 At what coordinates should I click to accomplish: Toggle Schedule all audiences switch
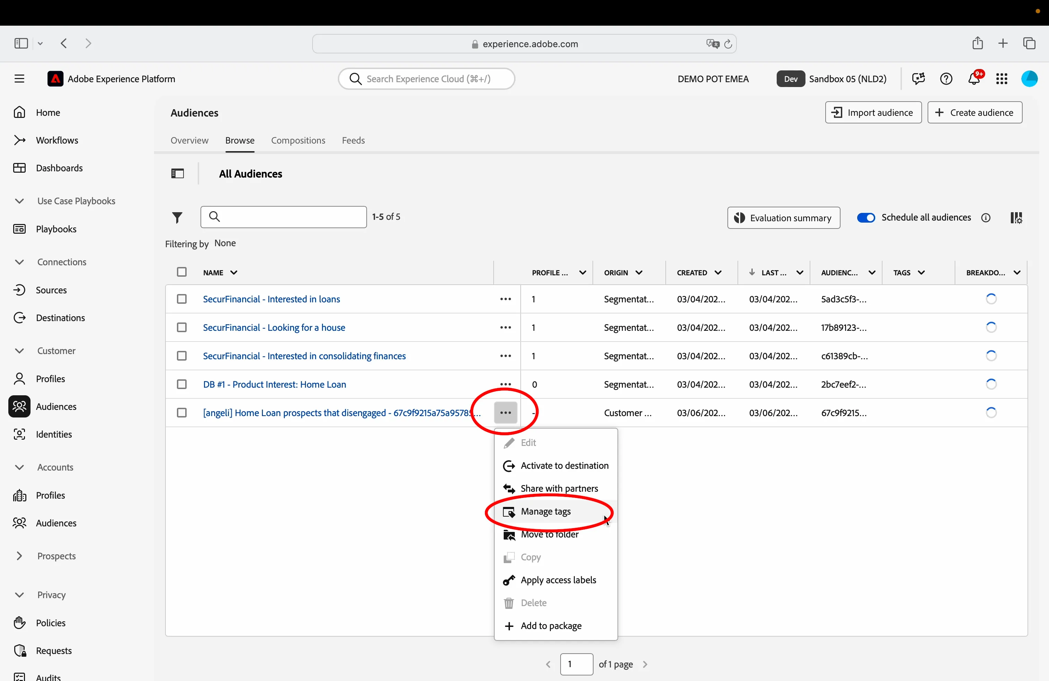(x=865, y=218)
